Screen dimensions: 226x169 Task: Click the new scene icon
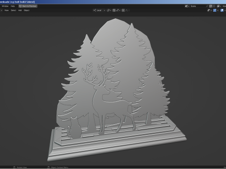pos(210,6)
